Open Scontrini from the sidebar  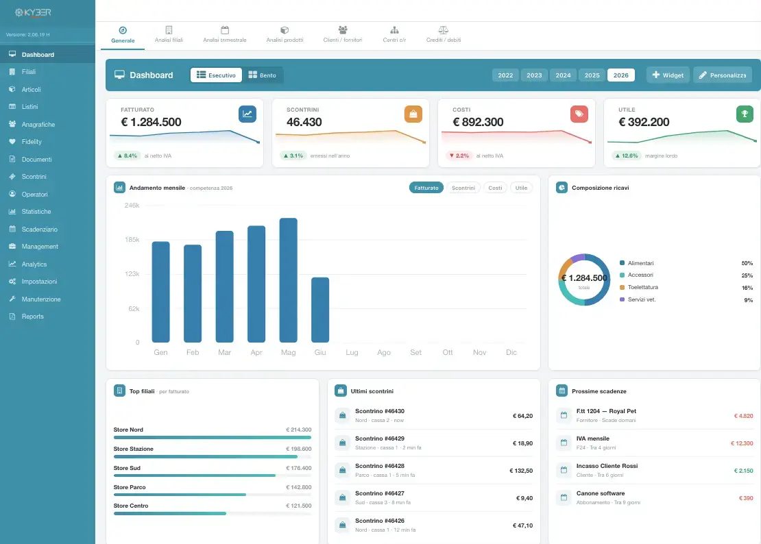47,177
